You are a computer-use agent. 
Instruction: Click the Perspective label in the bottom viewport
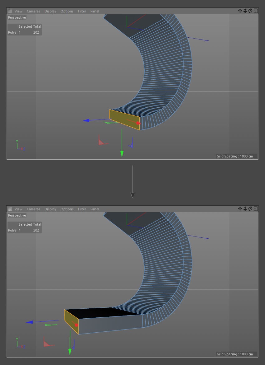pos(17,215)
